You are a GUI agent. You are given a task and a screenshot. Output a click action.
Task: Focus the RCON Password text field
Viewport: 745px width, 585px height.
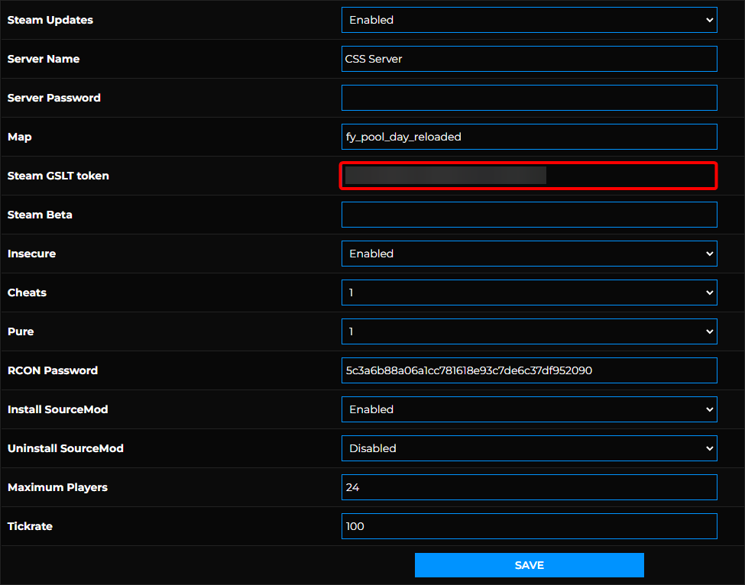point(529,370)
